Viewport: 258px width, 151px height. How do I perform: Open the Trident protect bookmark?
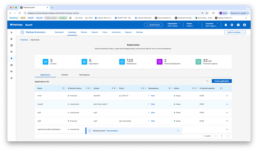pyautogui.click(x=51, y=18)
